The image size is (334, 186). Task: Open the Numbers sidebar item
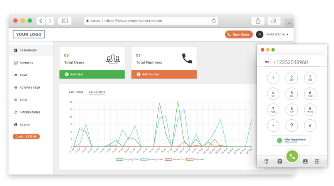pos(31,63)
